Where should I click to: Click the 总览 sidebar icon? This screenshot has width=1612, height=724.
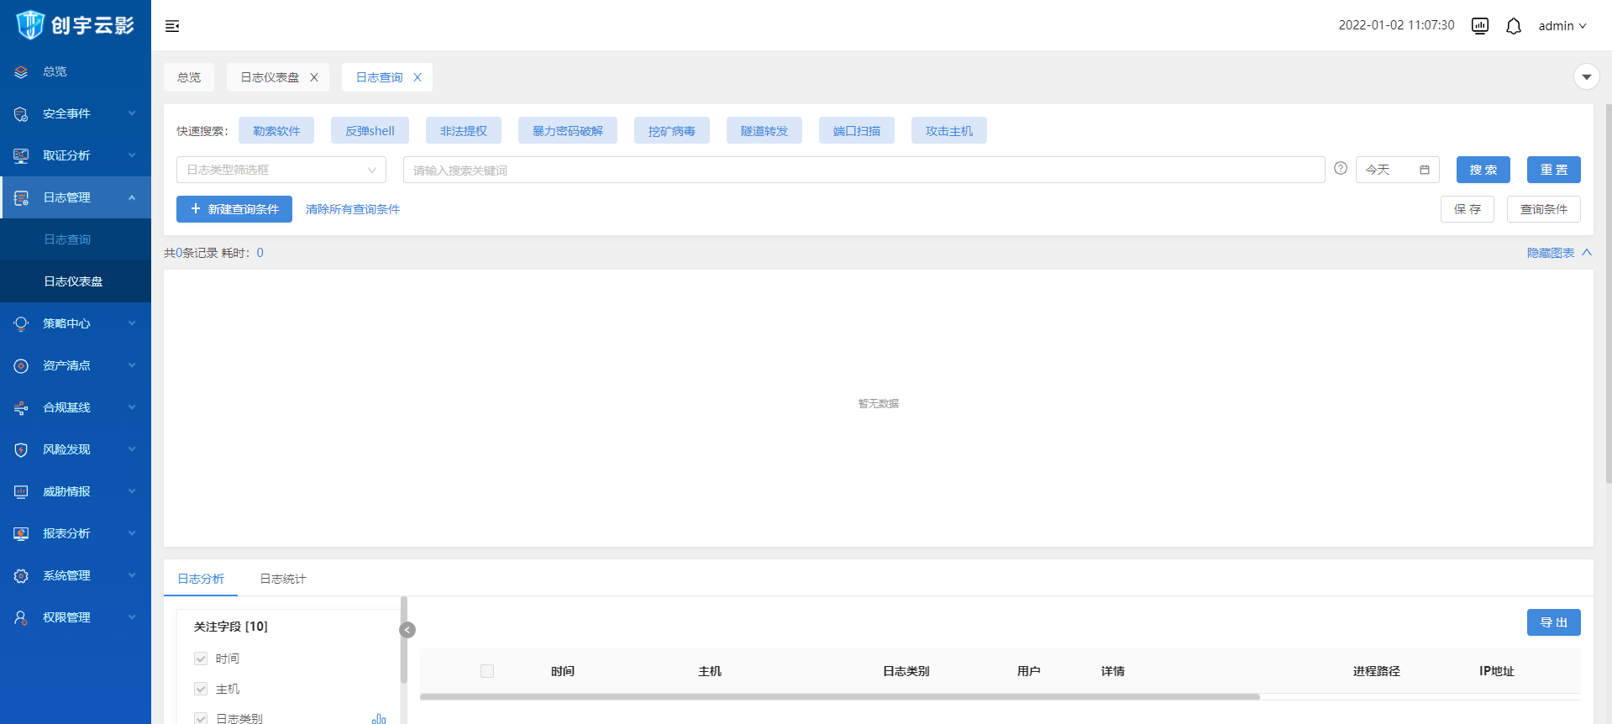21,72
